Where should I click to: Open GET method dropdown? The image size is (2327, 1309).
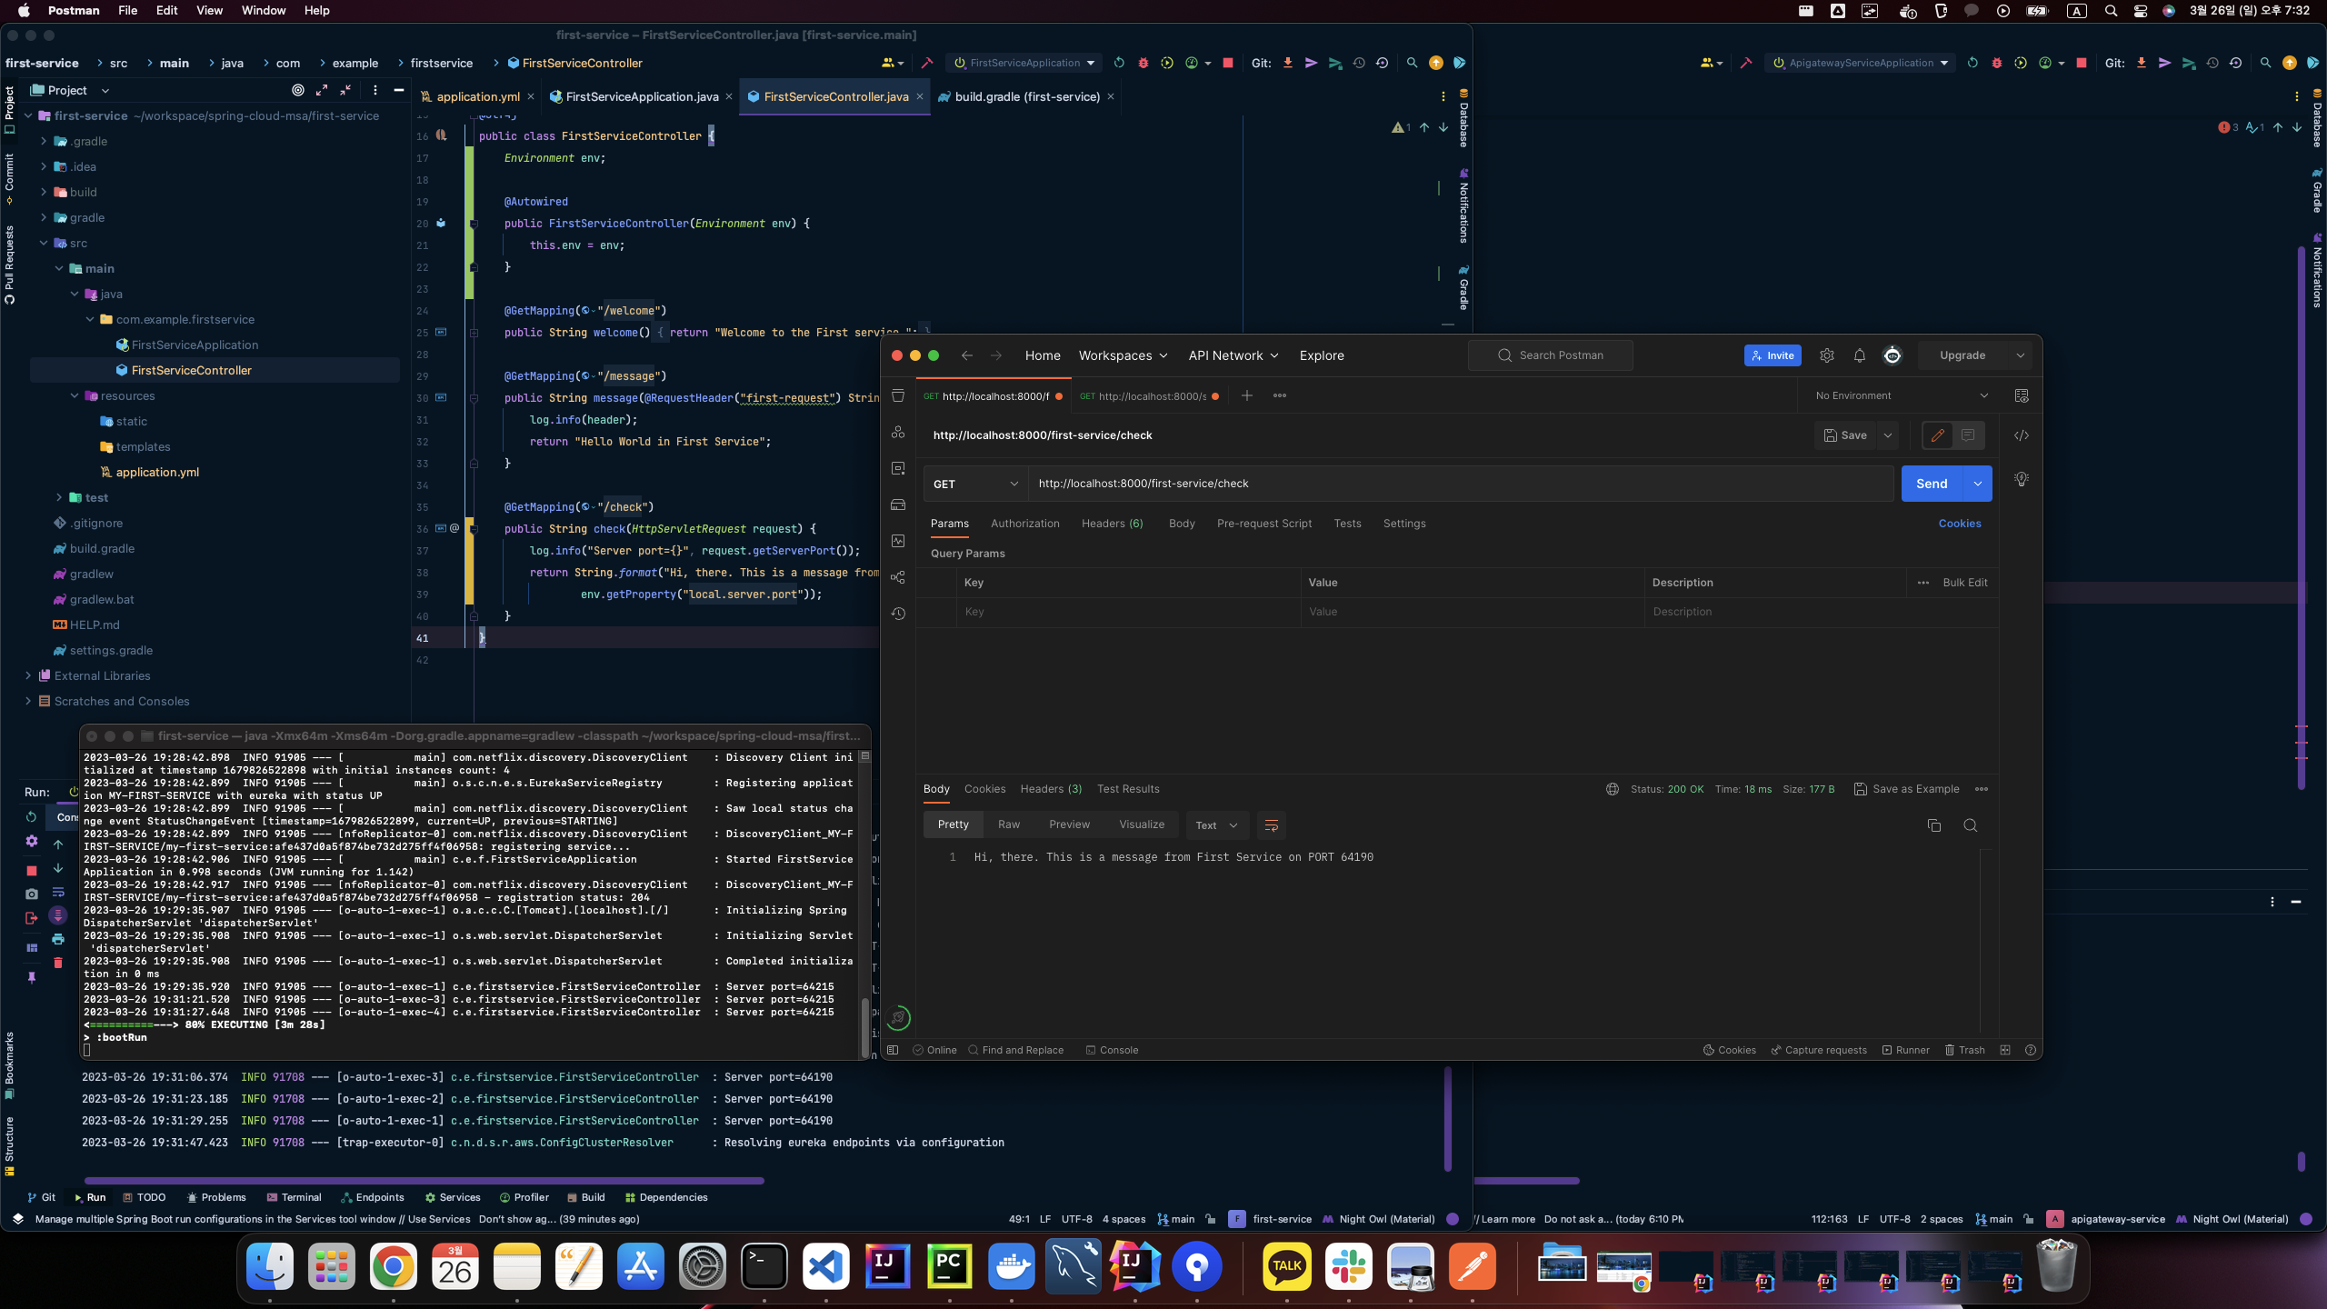click(974, 484)
